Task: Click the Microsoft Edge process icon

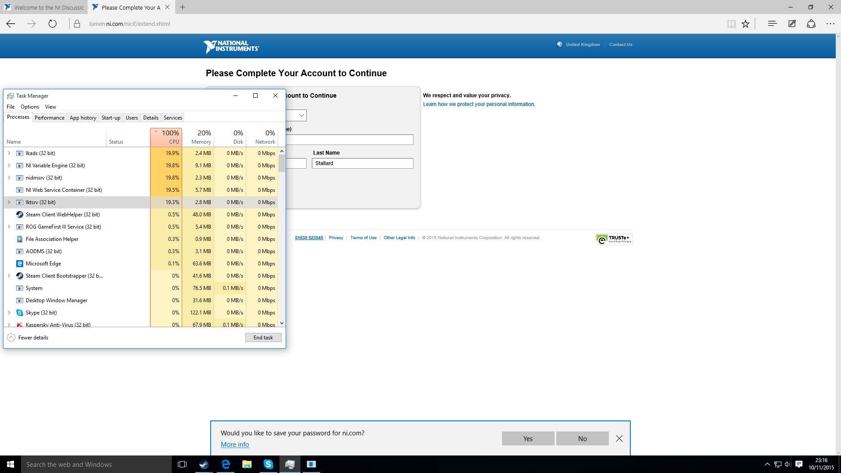Action: click(20, 263)
